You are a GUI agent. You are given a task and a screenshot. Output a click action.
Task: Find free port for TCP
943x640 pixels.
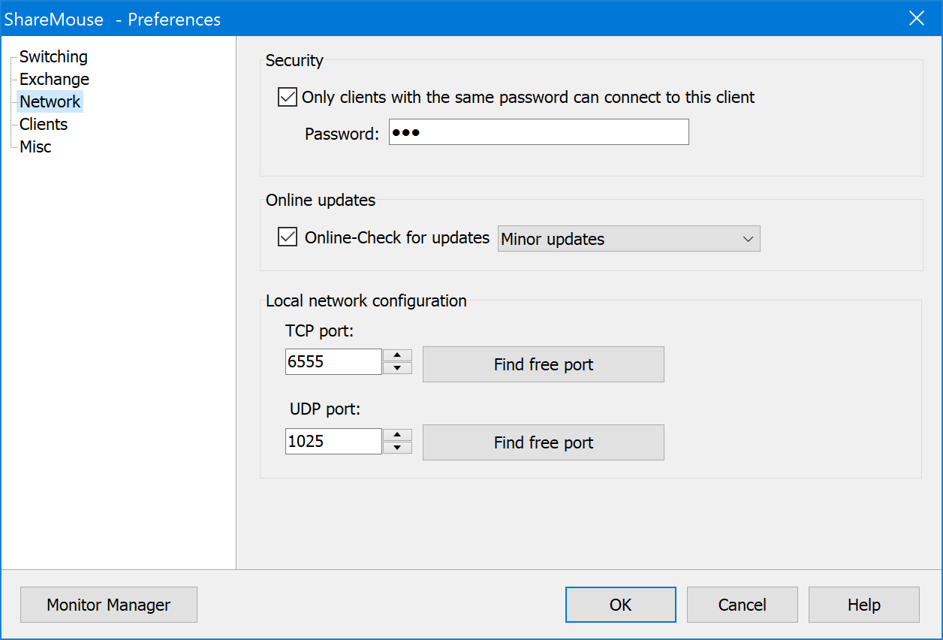point(543,364)
